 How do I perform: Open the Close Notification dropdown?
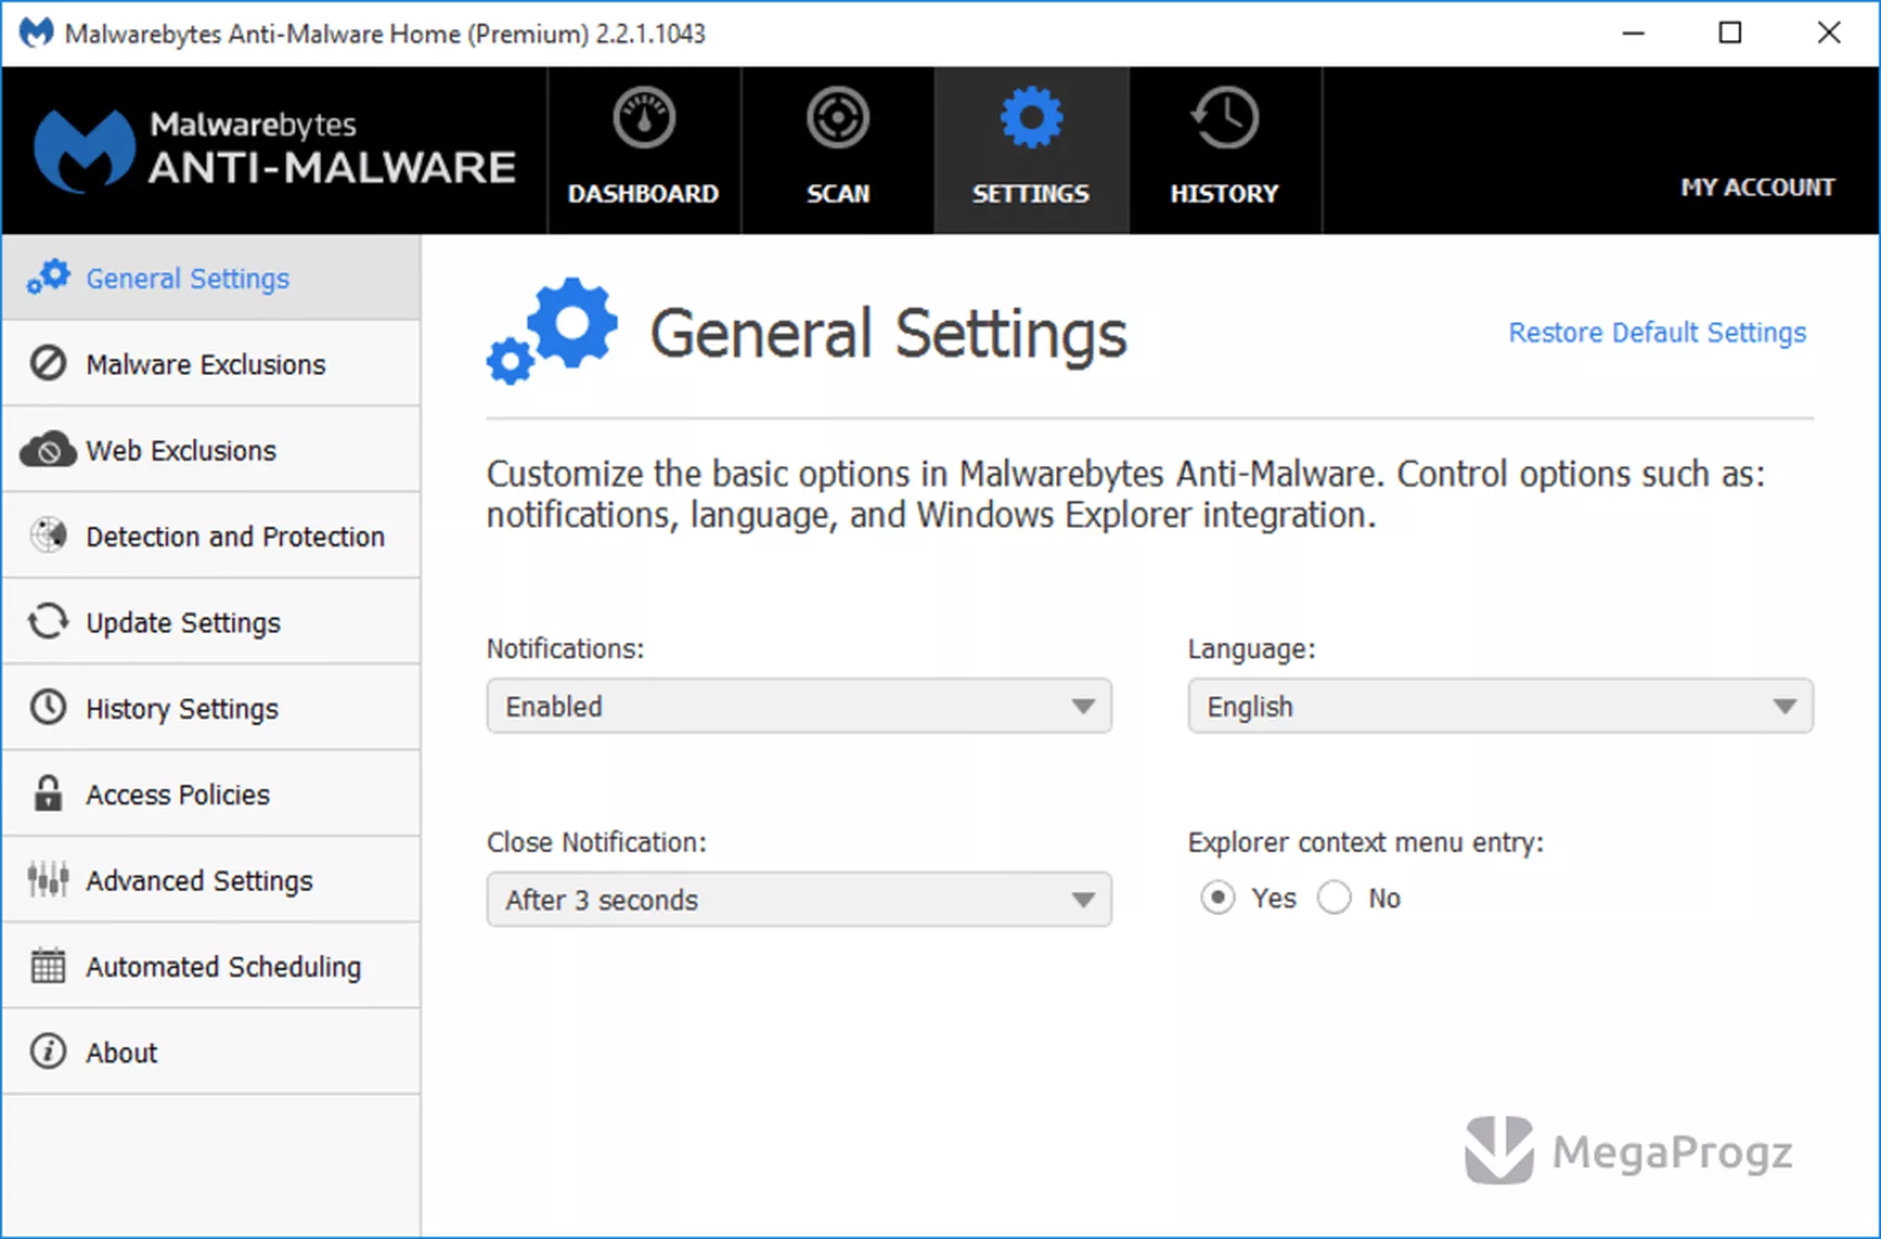pyautogui.click(x=799, y=899)
